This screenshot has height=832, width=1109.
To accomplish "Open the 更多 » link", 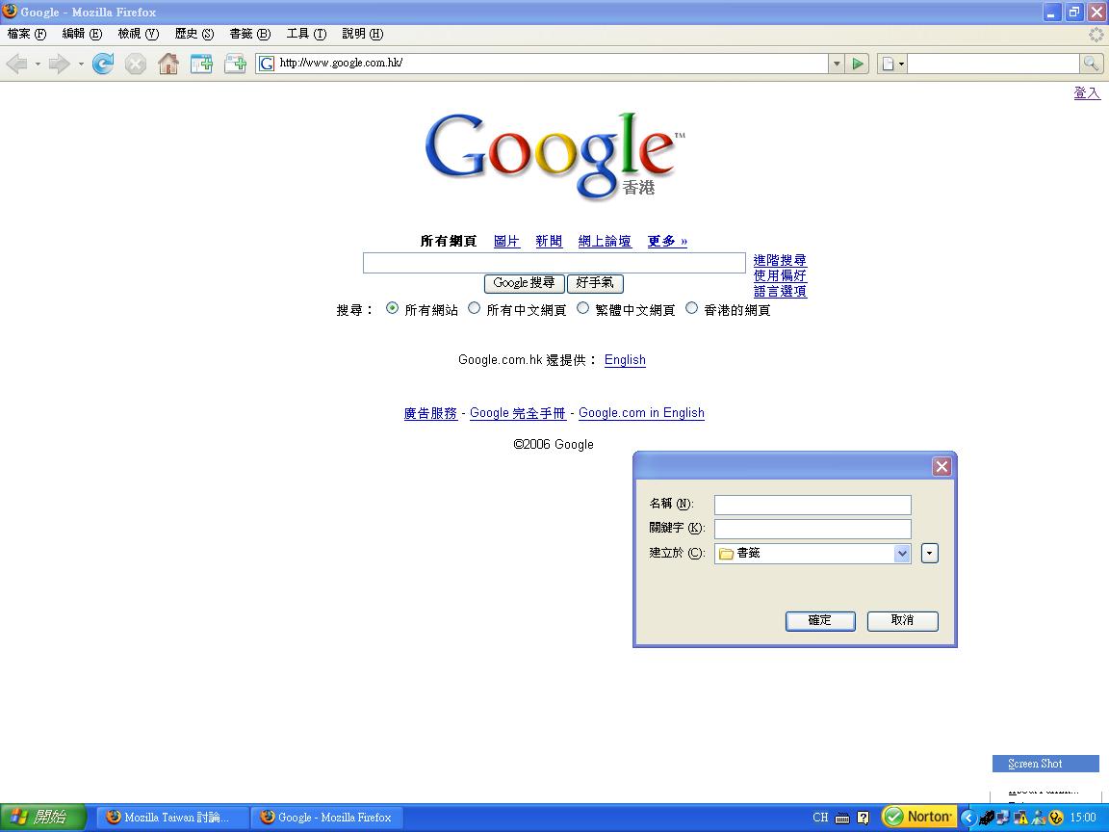I will click(668, 242).
